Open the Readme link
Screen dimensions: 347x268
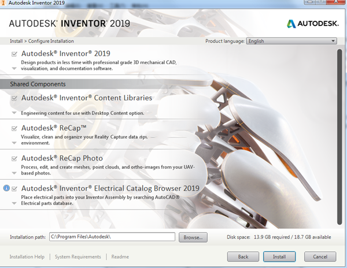120,256
